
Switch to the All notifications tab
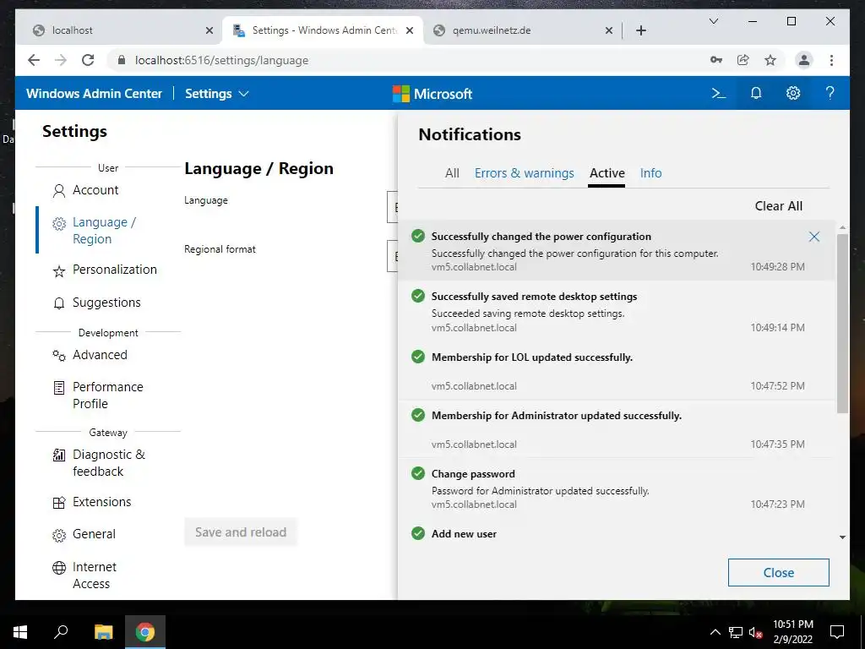pyautogui.click(x=452, y=173)
